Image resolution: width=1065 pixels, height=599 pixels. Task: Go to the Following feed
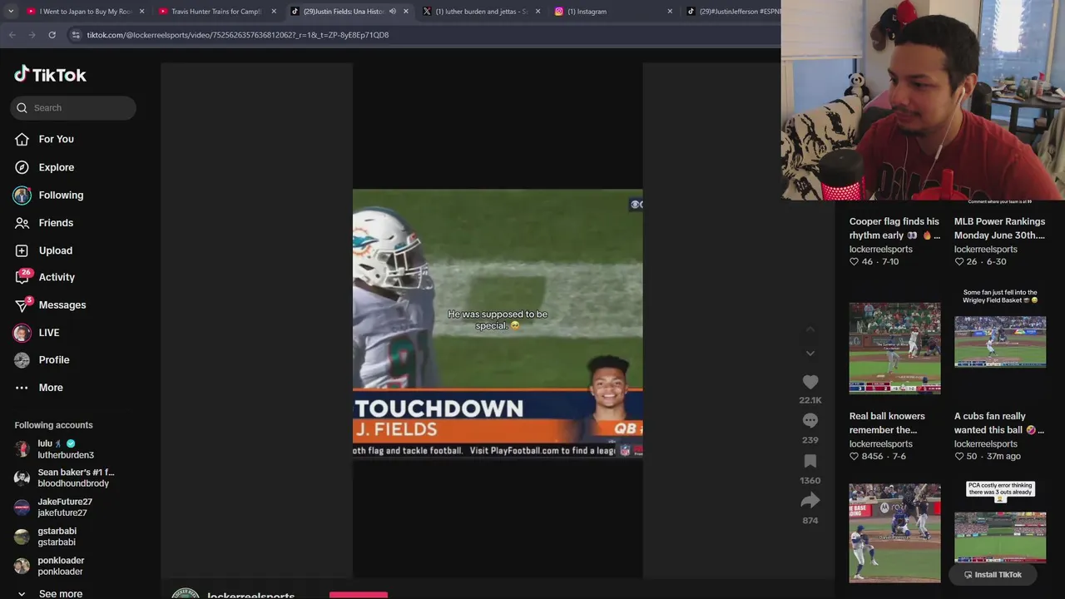tap(61, 195)
